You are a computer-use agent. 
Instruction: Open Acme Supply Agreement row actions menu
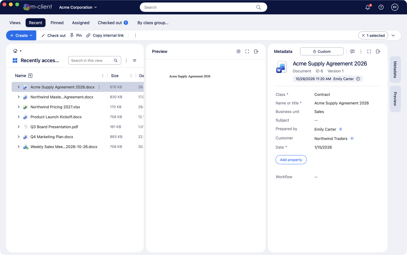(x=99, y=87)
